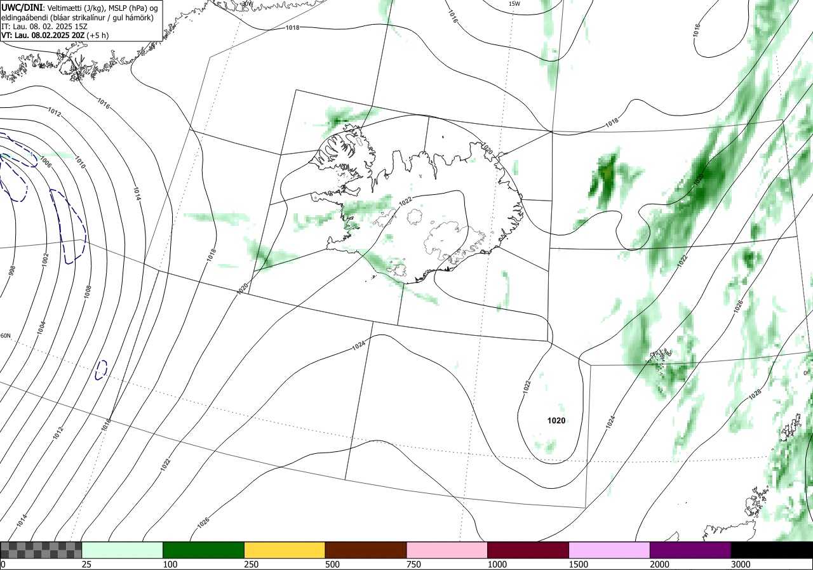
Task: Click the '1002' isobar label
Action: [x=45, y=260]
